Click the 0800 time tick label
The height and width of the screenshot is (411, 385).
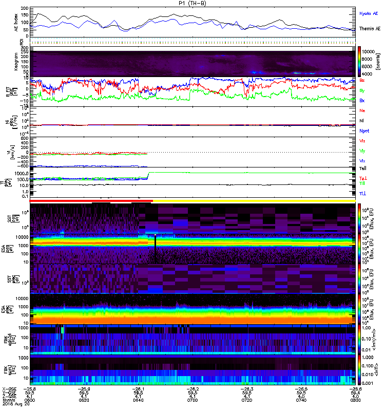tap(355, 400)
